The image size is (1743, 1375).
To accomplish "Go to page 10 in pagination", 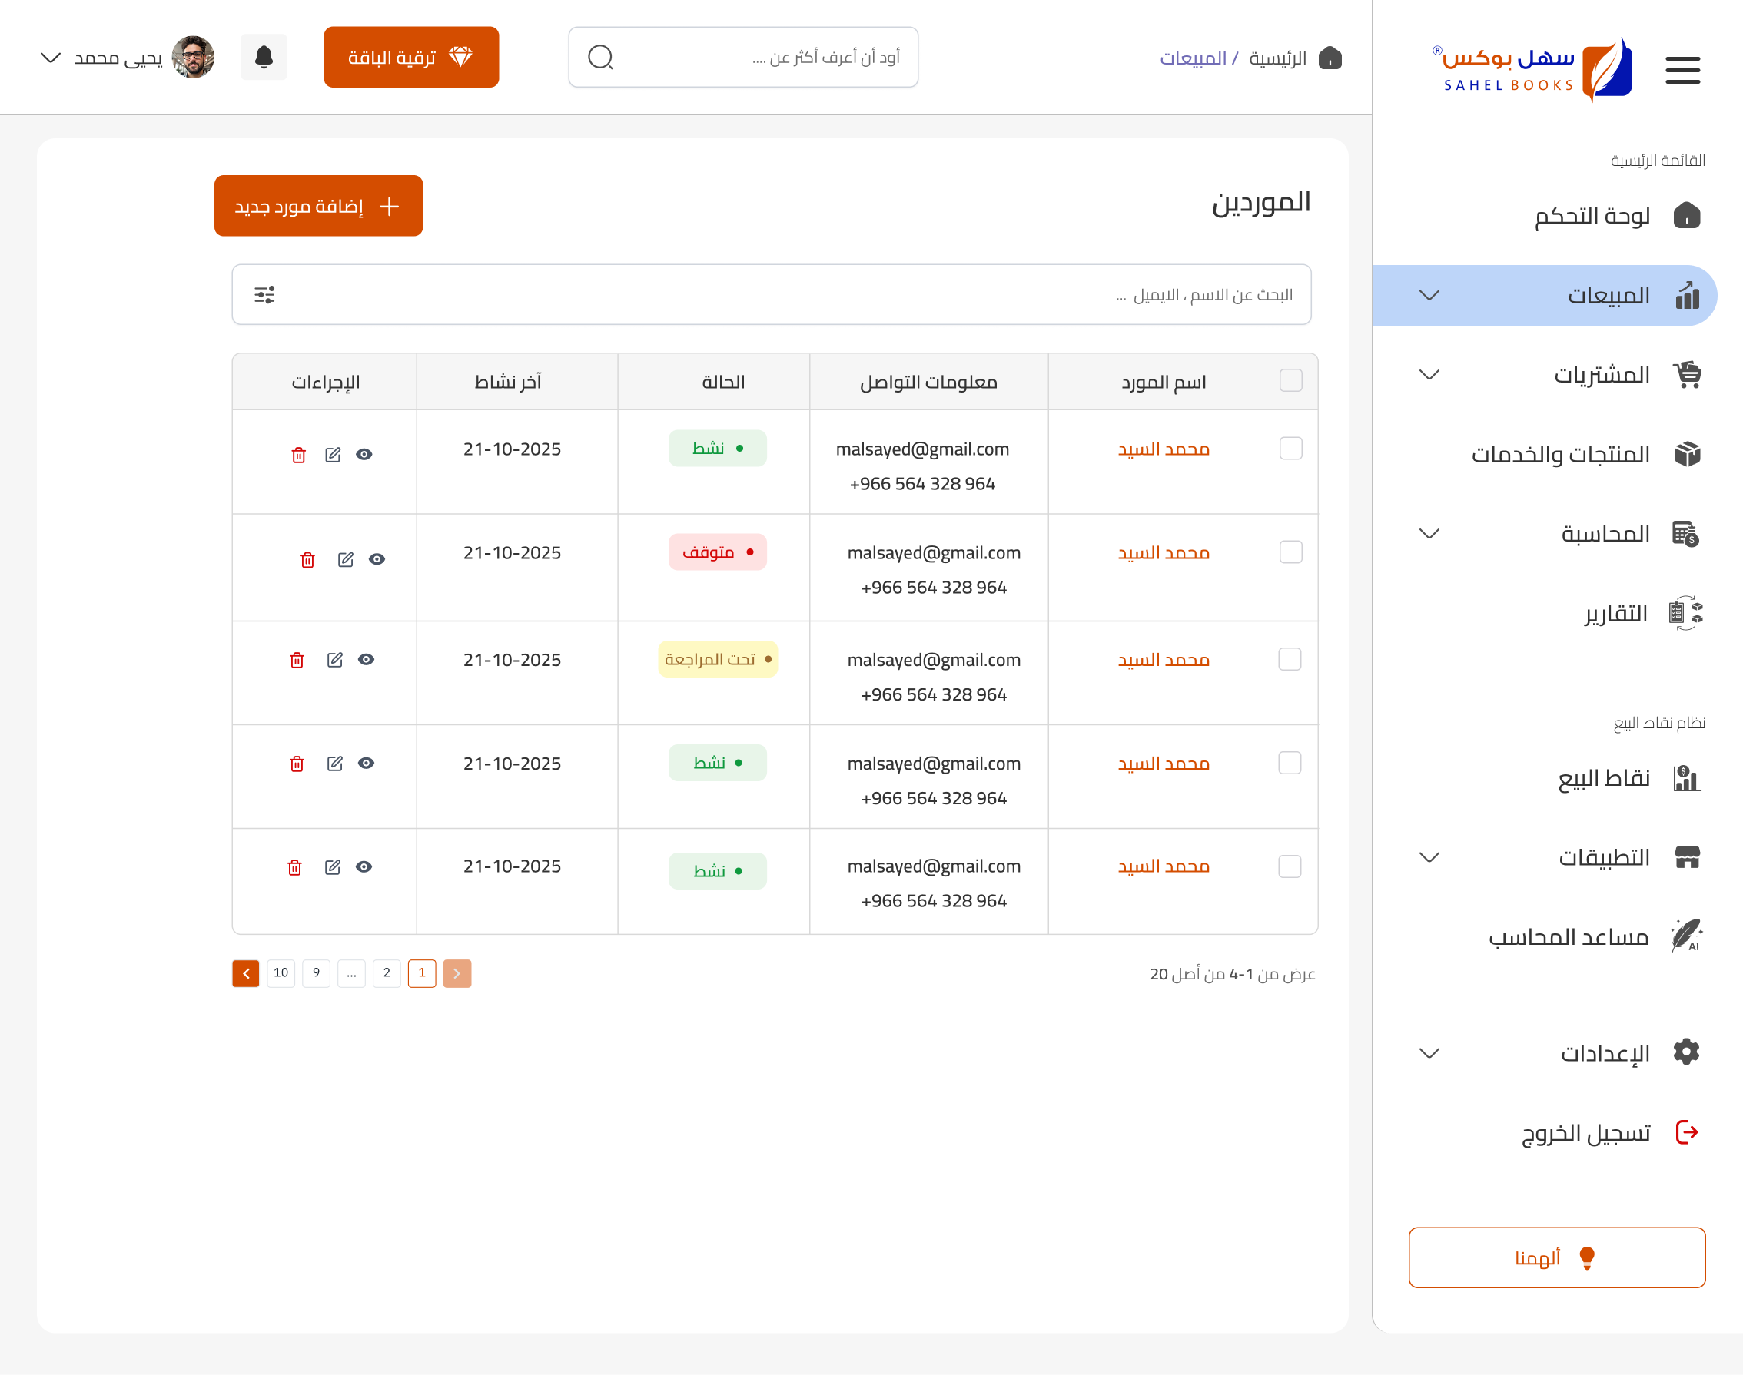I will coord(281,973).
